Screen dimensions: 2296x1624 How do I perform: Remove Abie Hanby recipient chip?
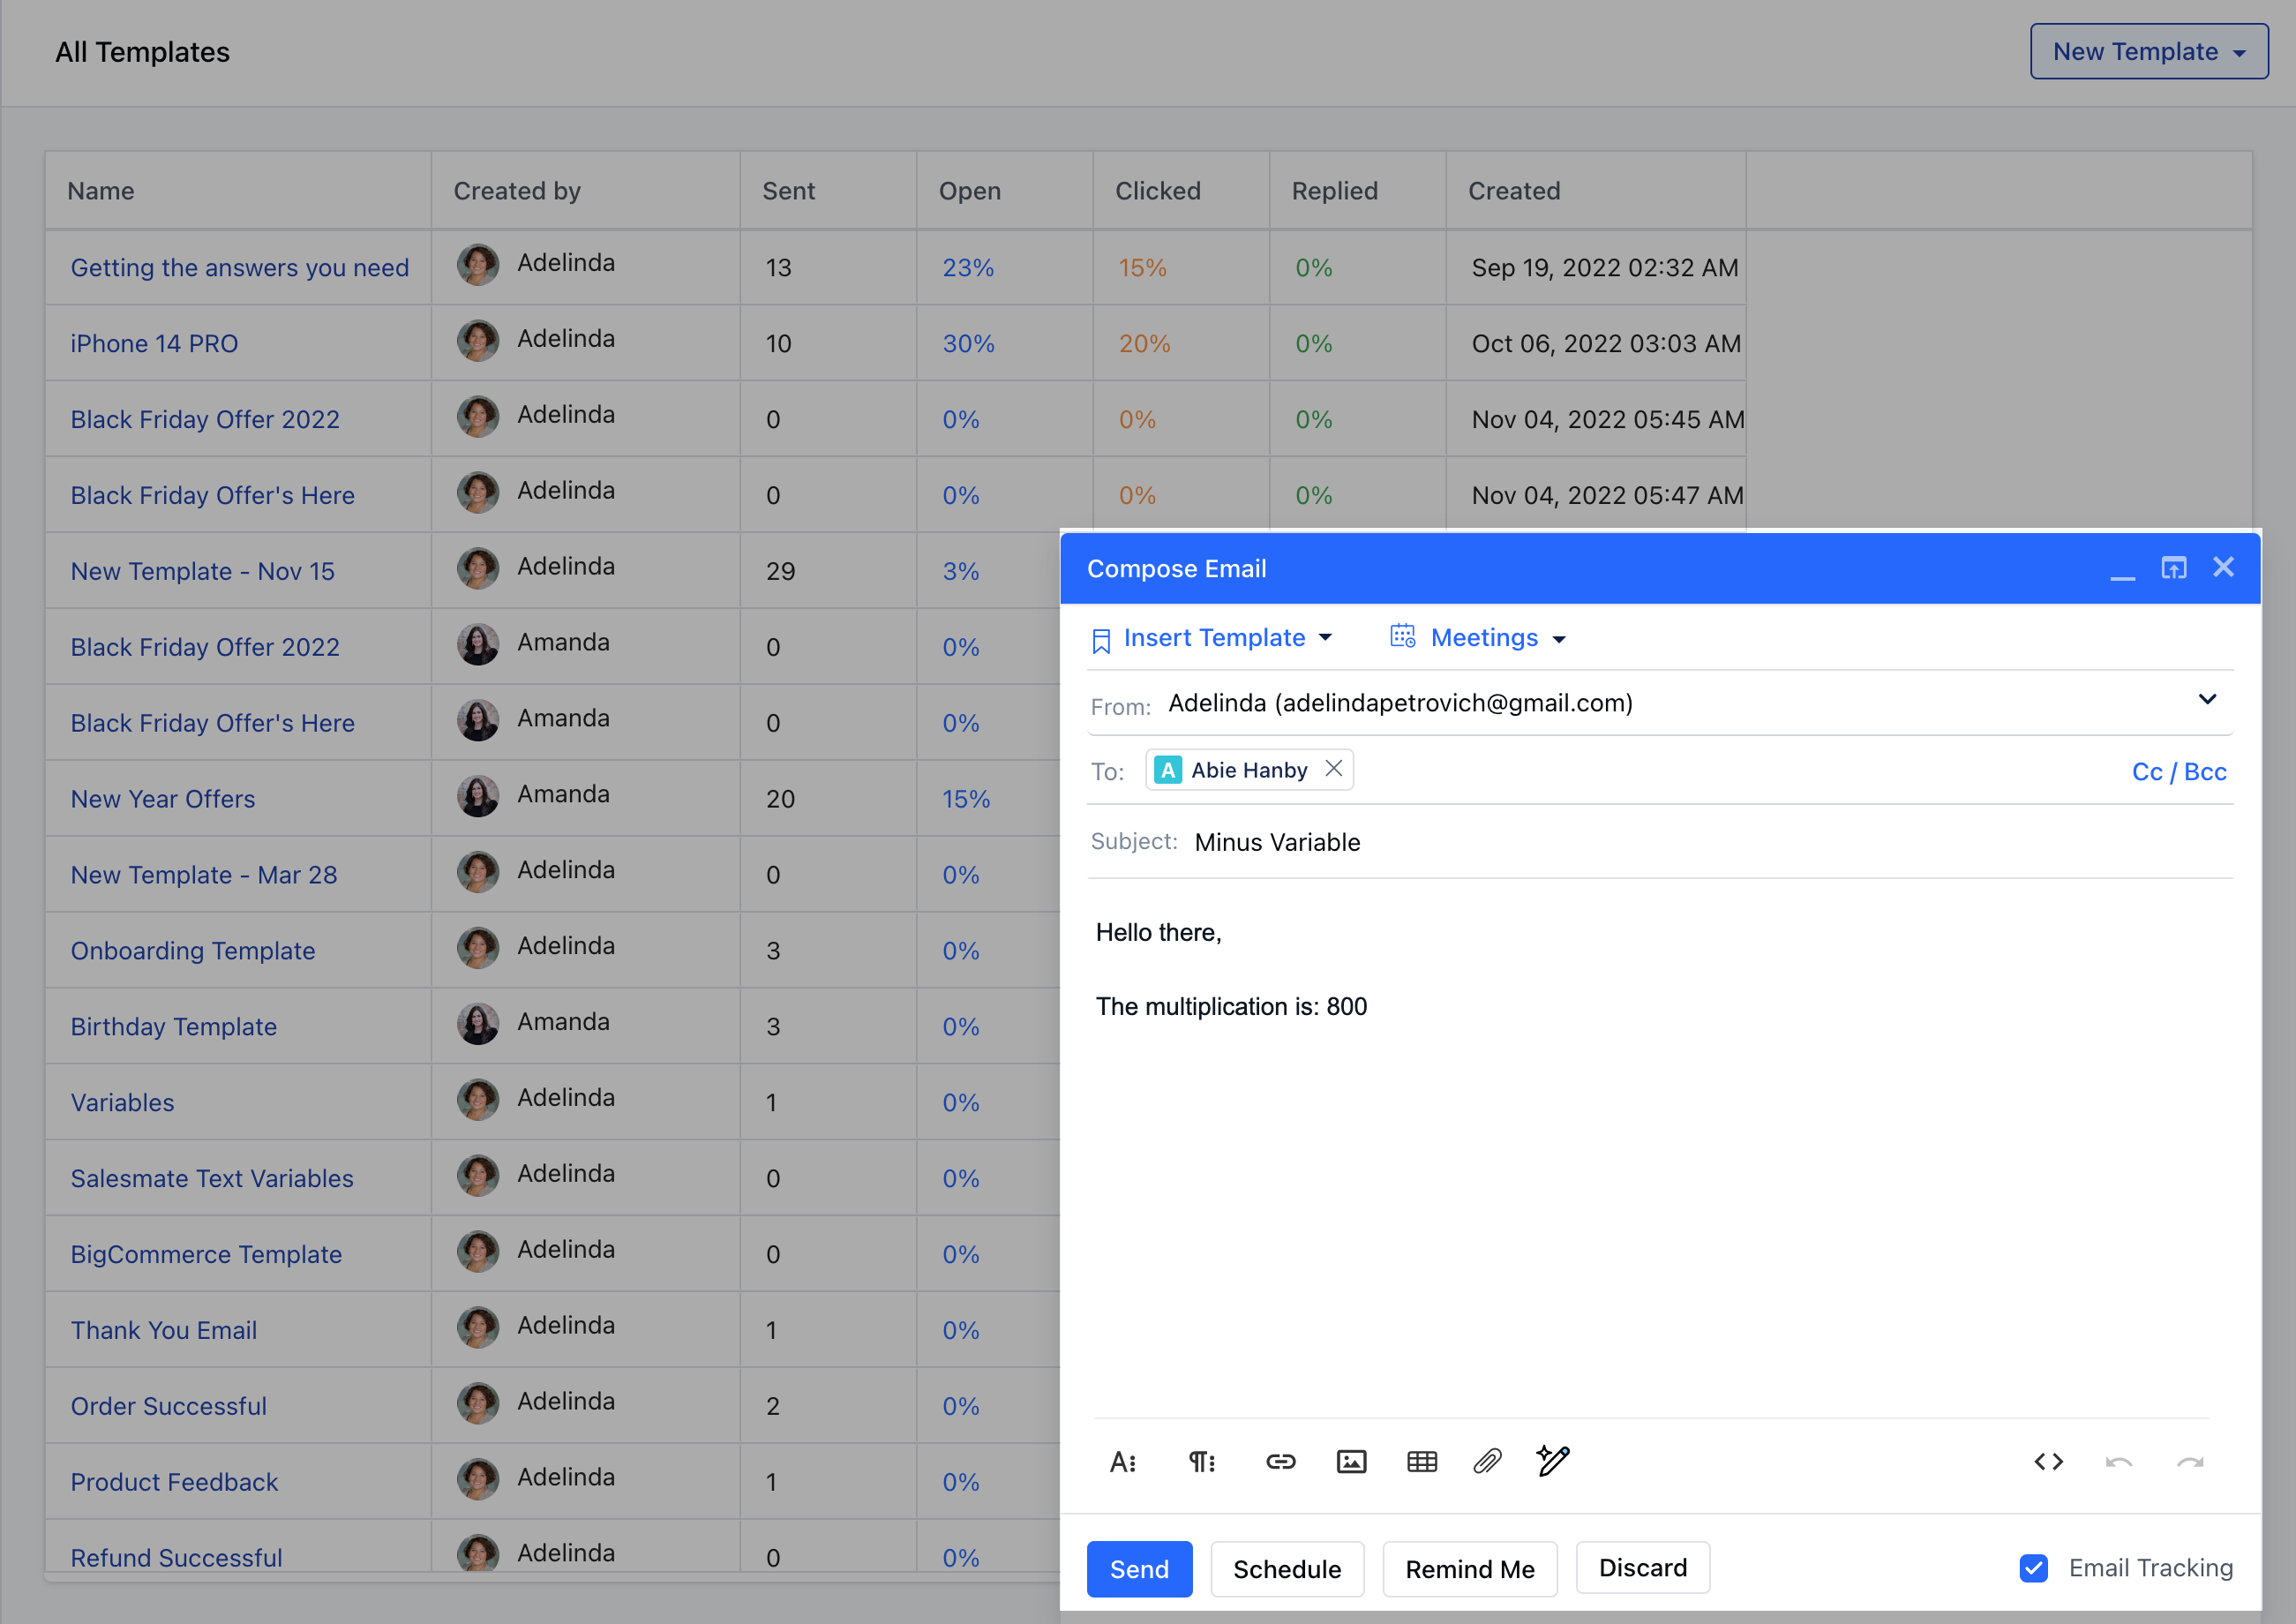pos(1333,769)
